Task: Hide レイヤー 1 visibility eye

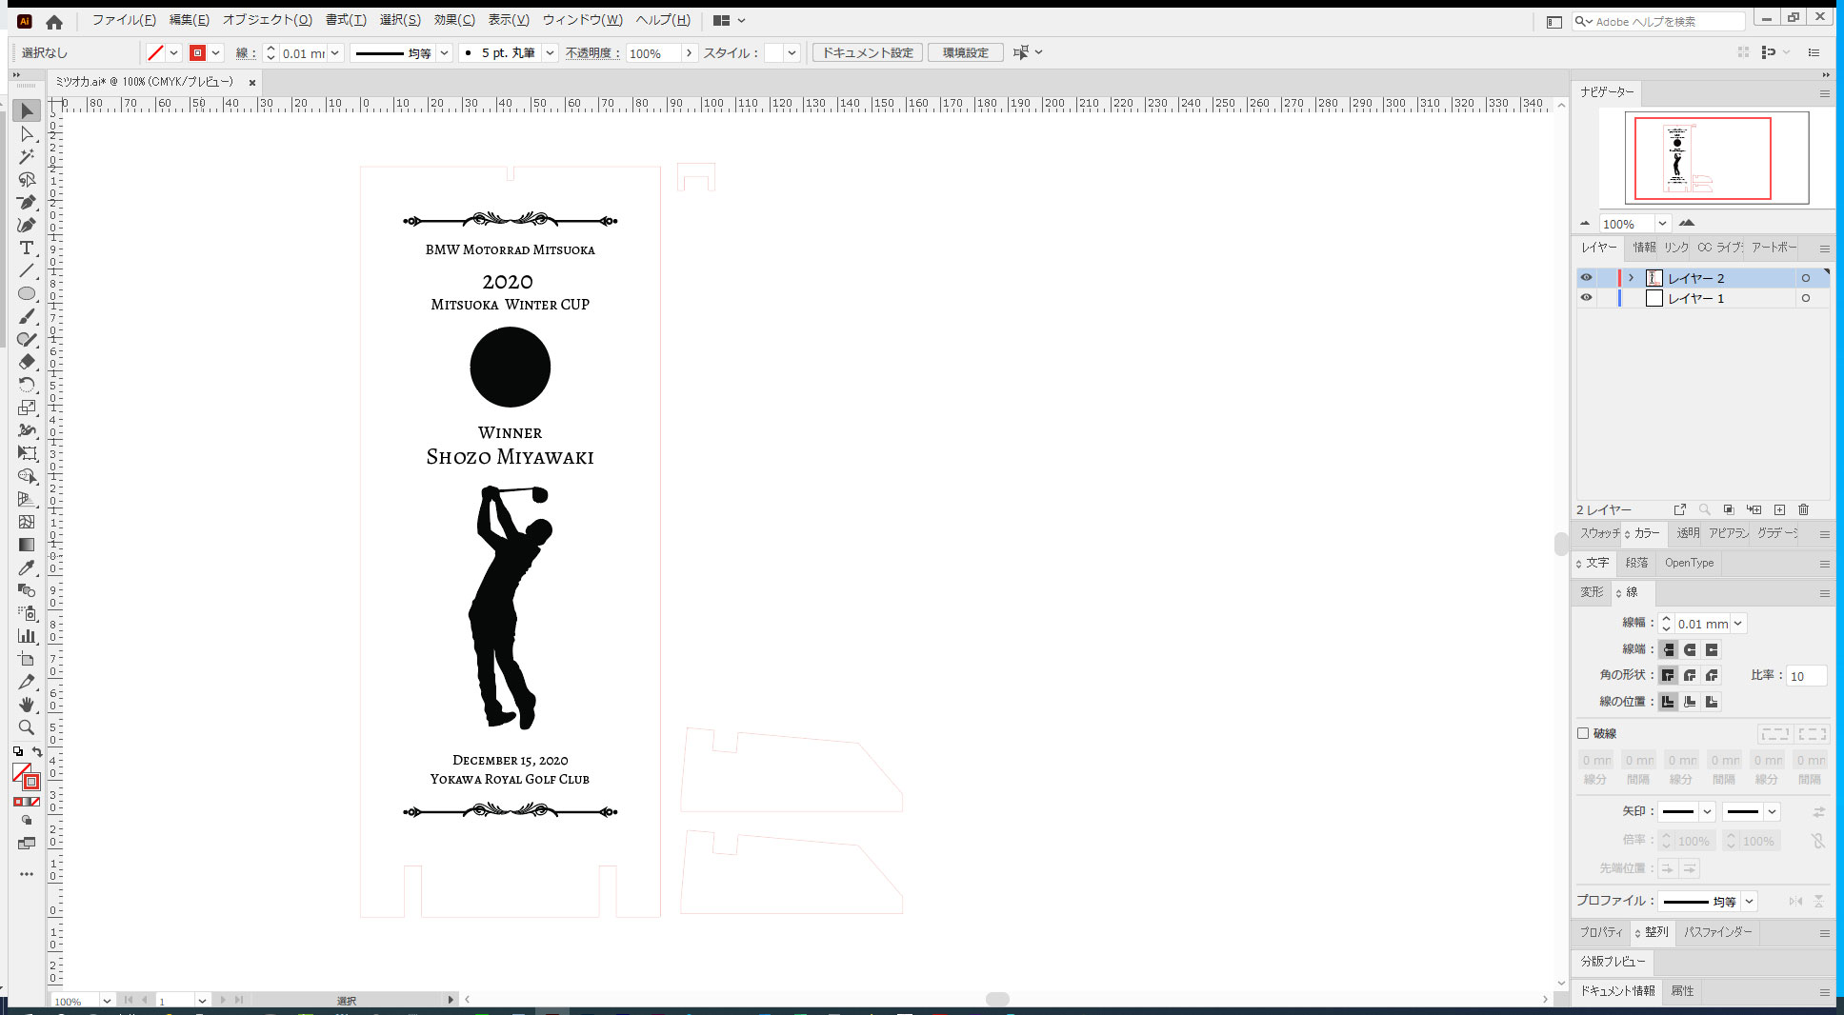Action: point(1586,298)
